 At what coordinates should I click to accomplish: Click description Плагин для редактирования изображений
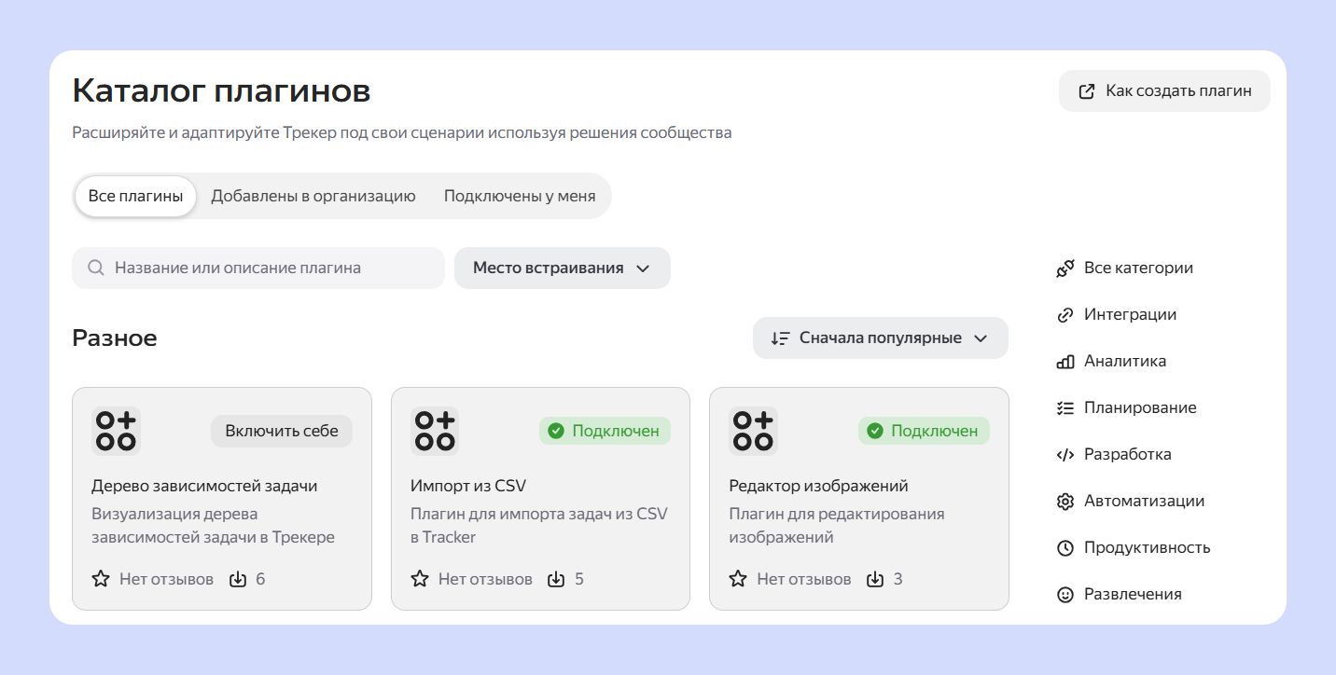pyautogui.click(x=837, y=526)
